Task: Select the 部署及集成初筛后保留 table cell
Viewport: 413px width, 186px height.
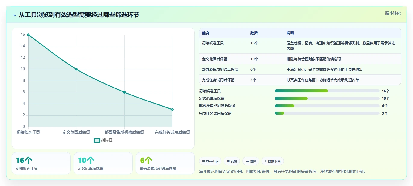Action: pos(220,70)
